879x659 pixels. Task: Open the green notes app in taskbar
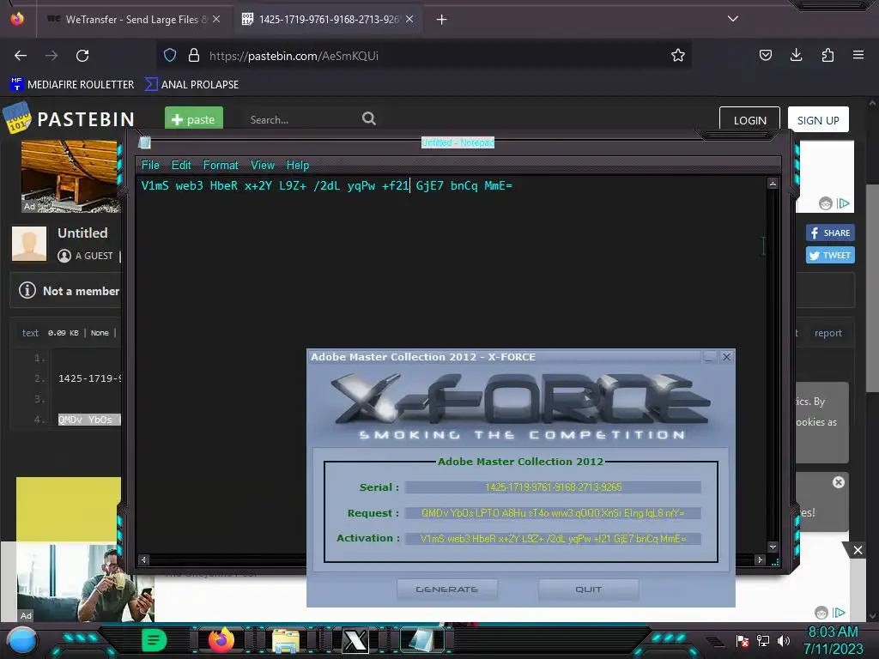pyautogui.click(x=154, y=640)
